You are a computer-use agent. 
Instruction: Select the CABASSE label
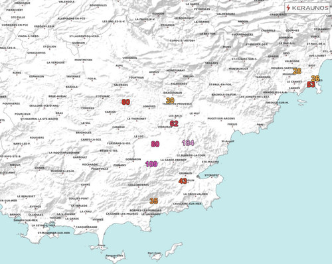tap(119, 127)
